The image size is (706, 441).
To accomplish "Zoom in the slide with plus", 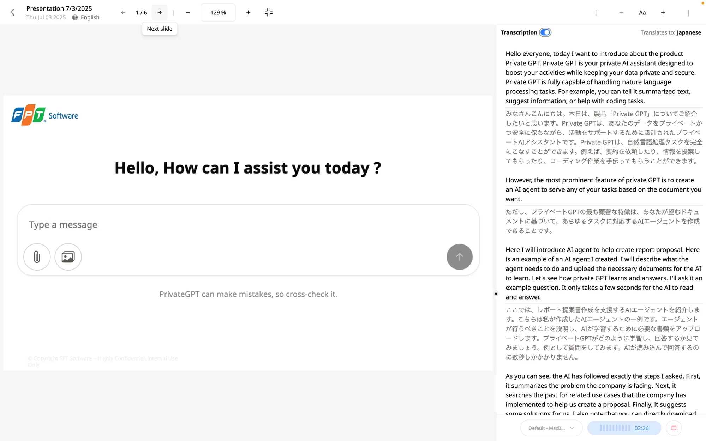I will pyautogui.click(x=248, y=13).
